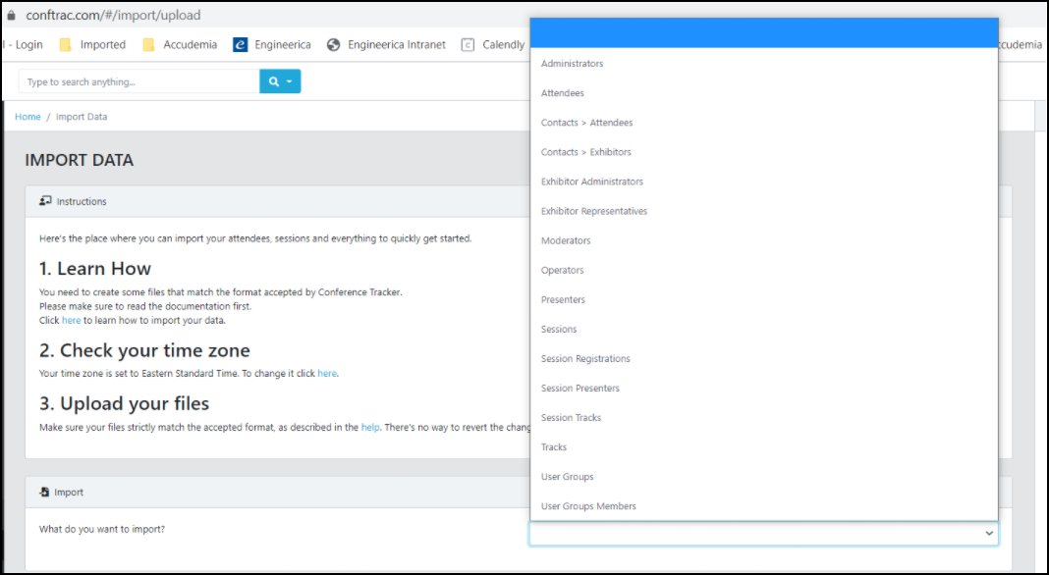The image size is (1049, 575).
Task: Open the Engineerica Intranet bookmark
Action: [x=386, y=45]
